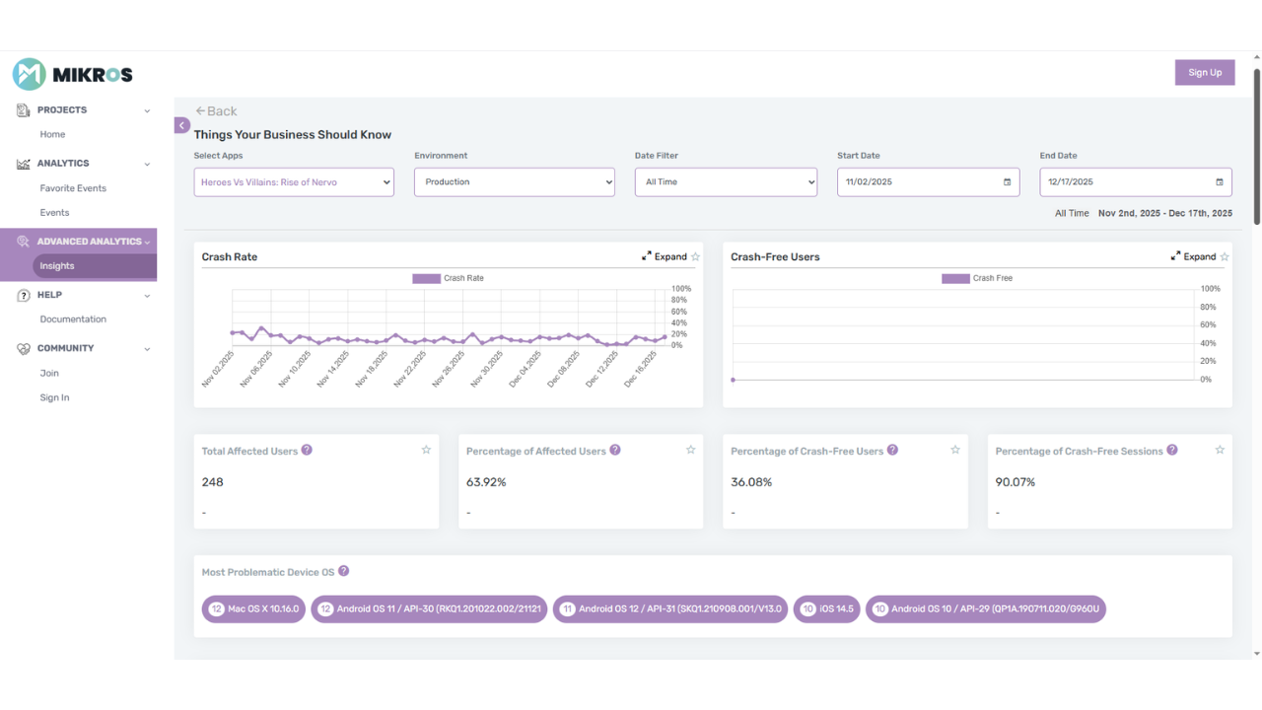The image size is (1262, 710).
Task: Open Favorite Events in the sidebar
Action: 73,188
